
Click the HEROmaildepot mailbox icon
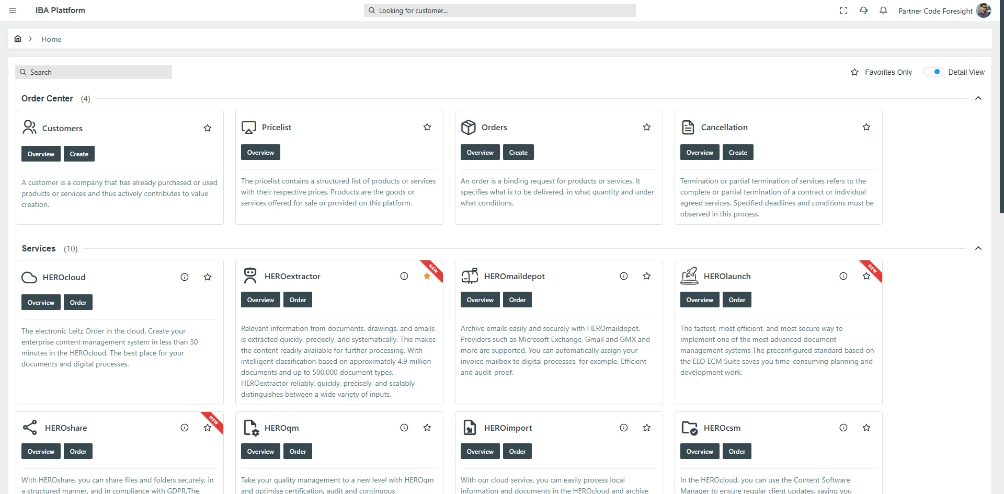pos(470,275)
